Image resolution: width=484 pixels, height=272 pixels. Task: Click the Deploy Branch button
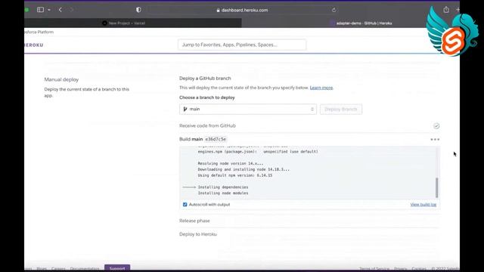coord(341,109)
